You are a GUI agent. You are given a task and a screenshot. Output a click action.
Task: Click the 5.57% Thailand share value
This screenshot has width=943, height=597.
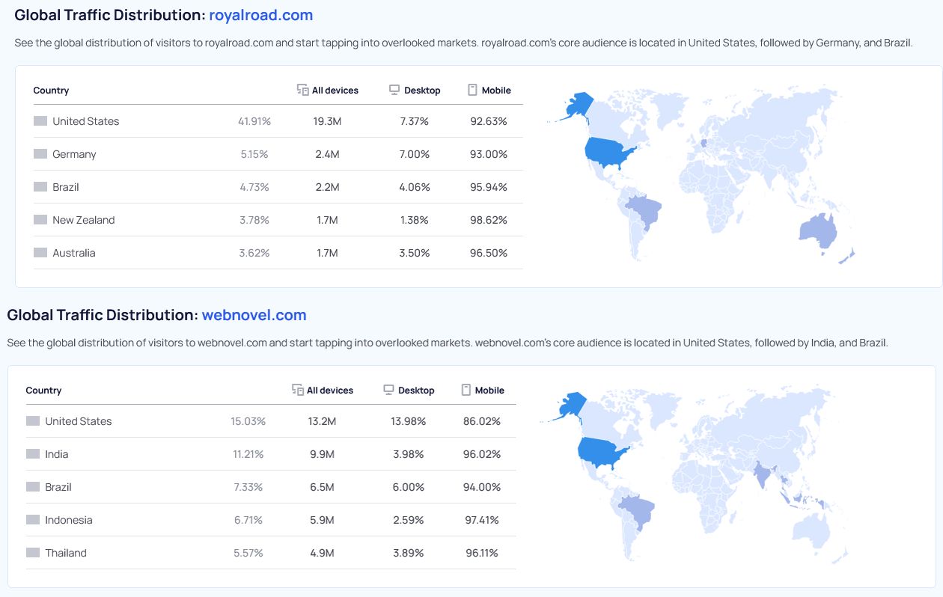pos(248,553)
